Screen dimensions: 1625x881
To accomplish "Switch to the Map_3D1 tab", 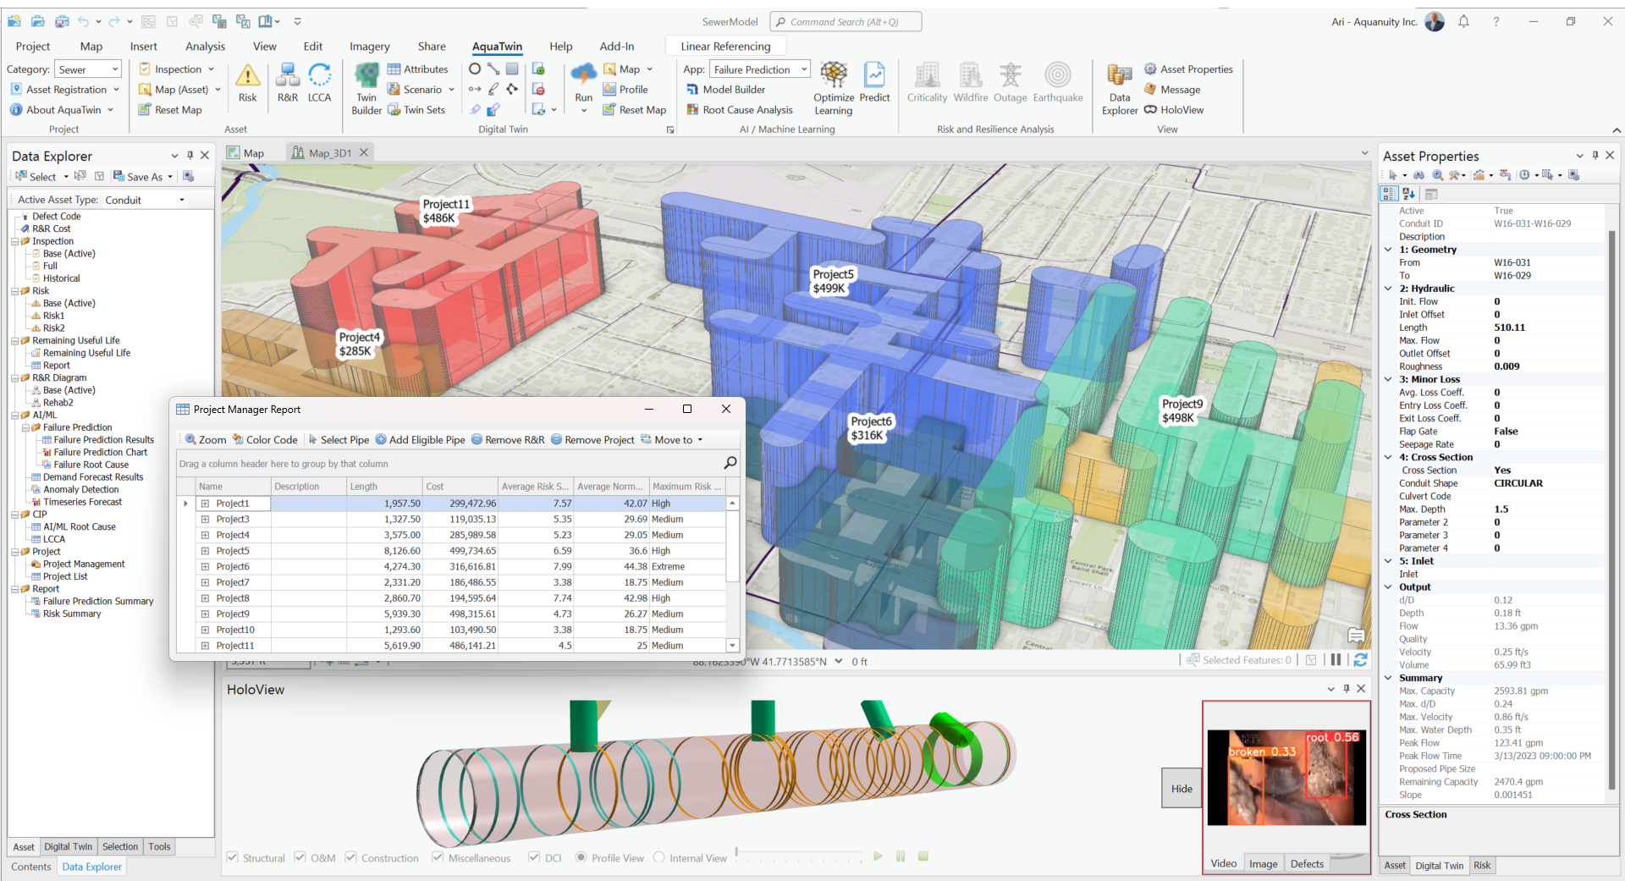I will (x=329, y=153).
